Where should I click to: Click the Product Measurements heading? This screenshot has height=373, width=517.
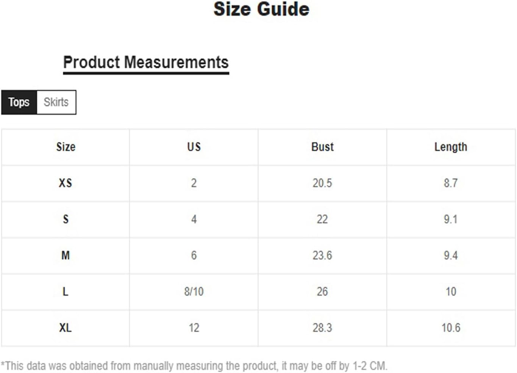tap(146, 63)
